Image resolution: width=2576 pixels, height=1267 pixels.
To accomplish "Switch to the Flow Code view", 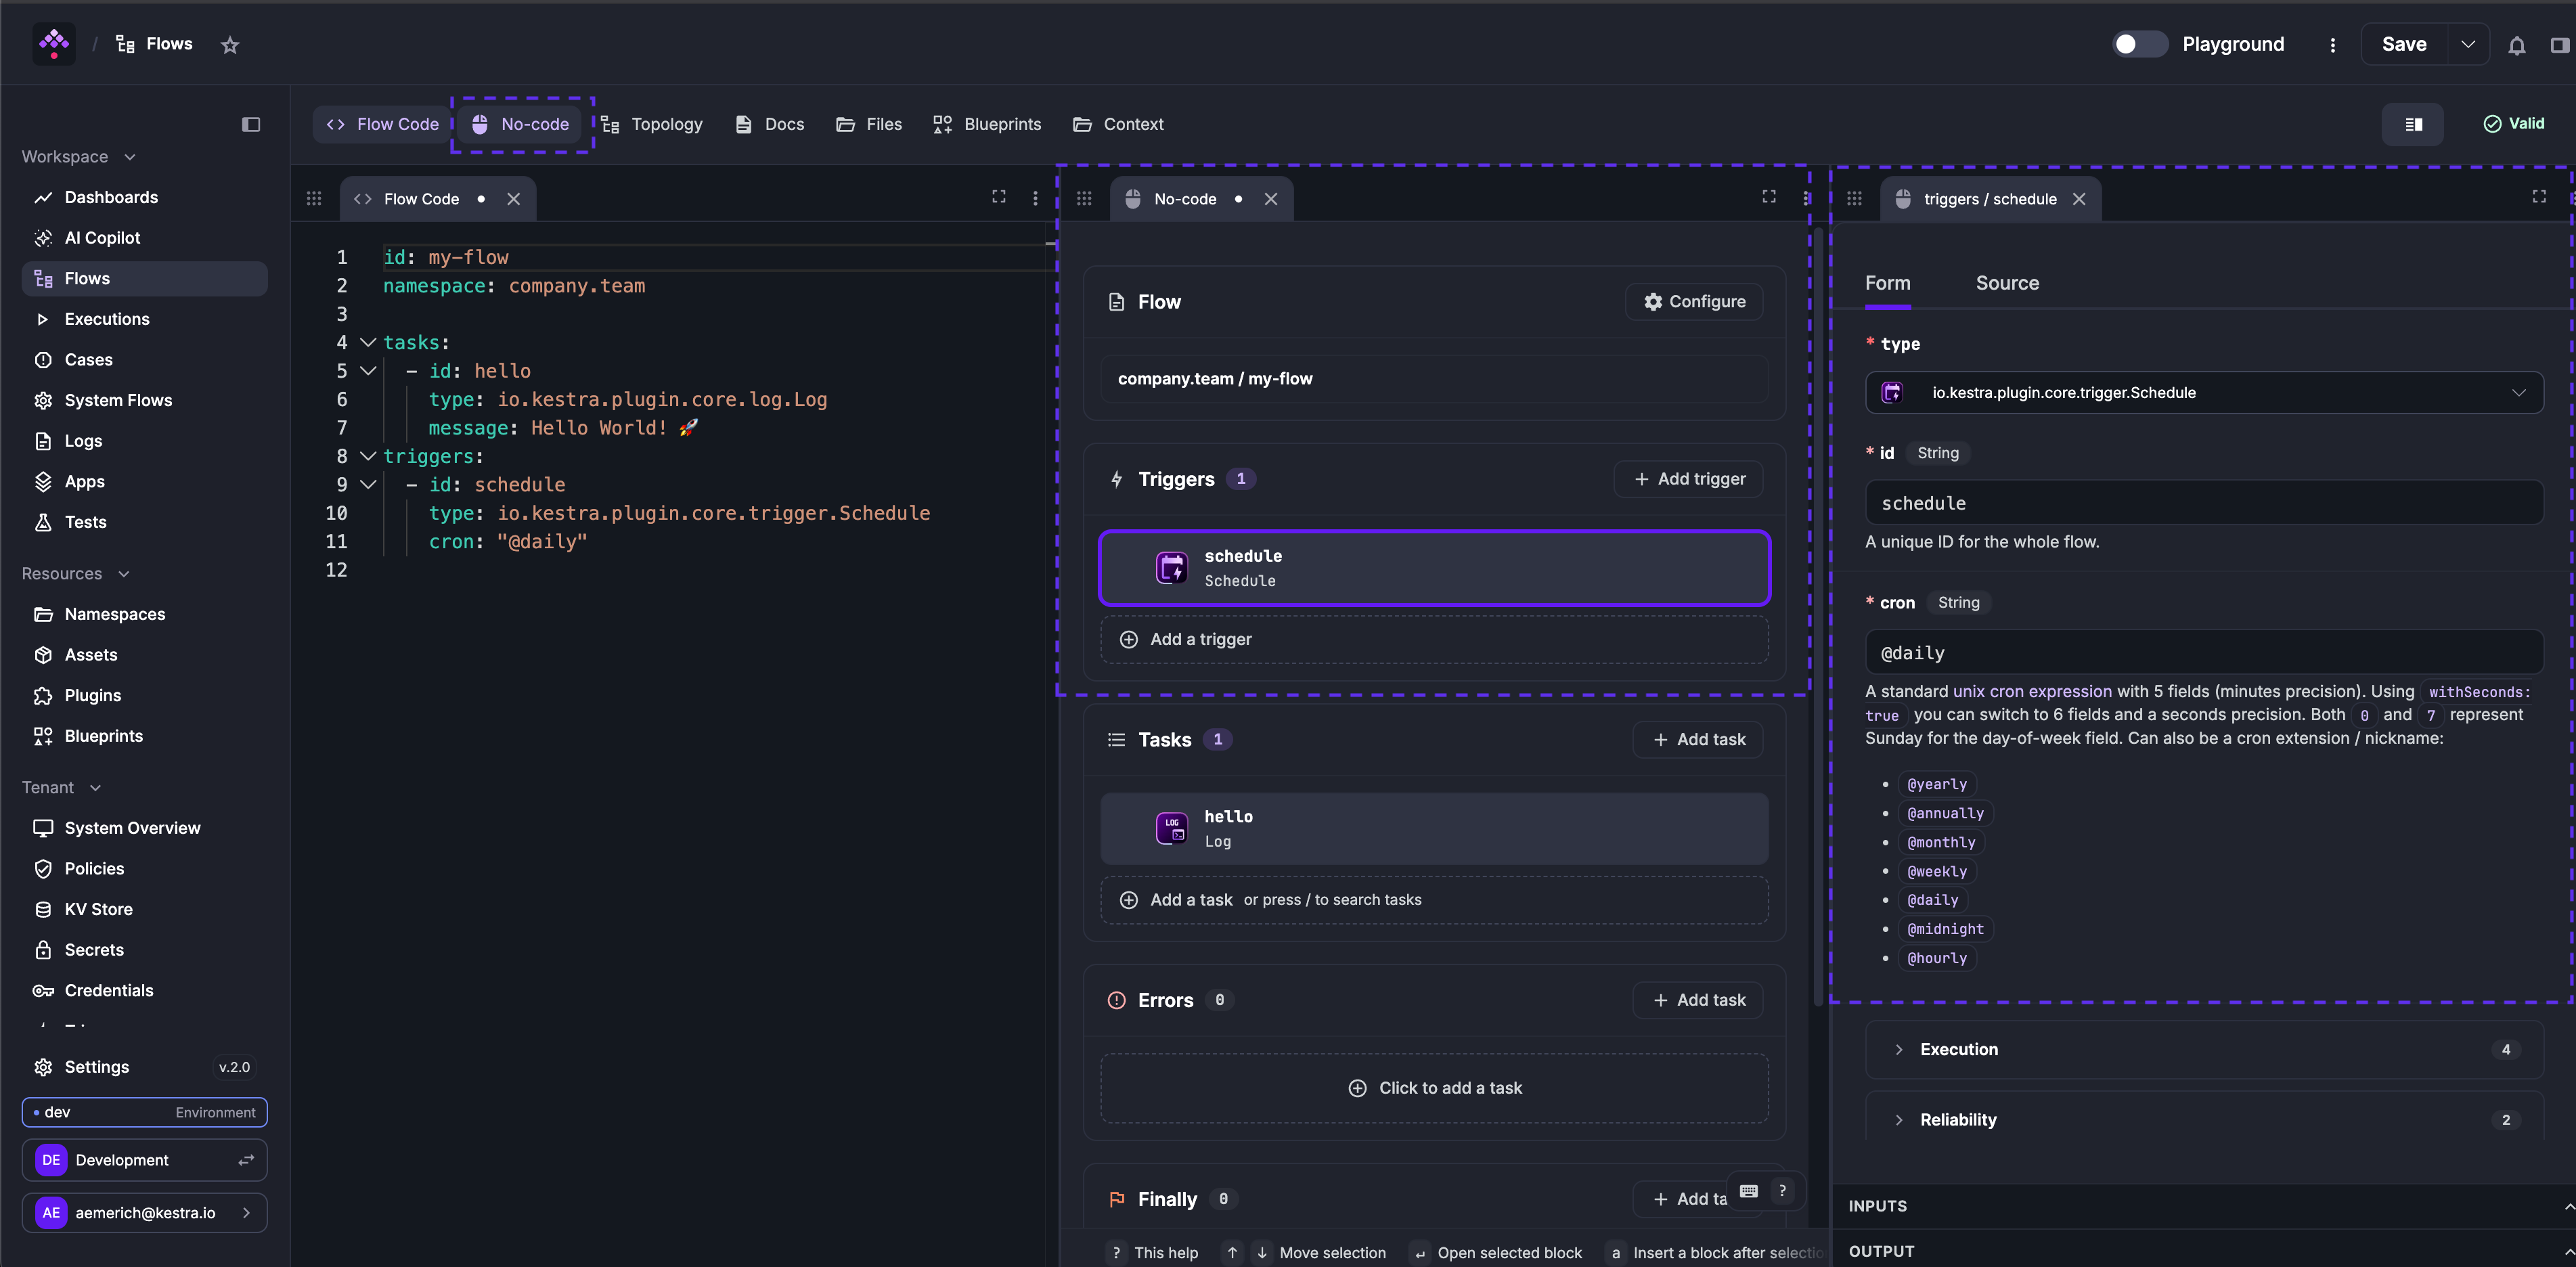I will point(382,124).
